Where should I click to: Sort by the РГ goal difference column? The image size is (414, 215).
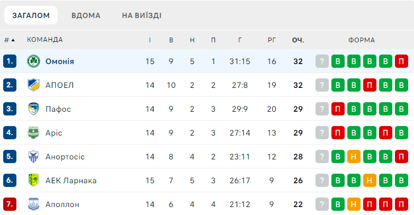click(272, 40)
